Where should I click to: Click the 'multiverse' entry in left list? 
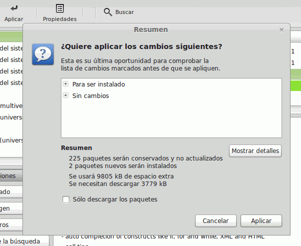click(11, 105)
